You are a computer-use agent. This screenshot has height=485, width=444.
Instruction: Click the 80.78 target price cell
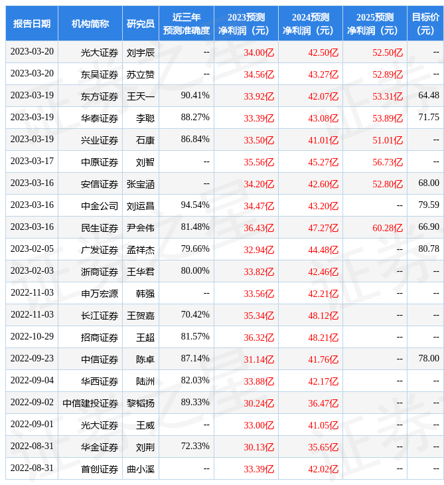point(429,249)
